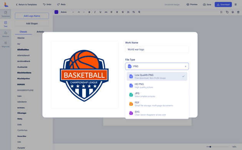Select the ConcertOne font
Viewport: 242px width, 150px height.
click(22, 136)
